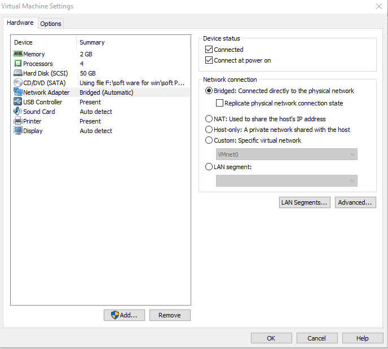Click the Hard Disk (SCSI) drive icon
This screenshot has height=349, width=388.
click(18, 73)
